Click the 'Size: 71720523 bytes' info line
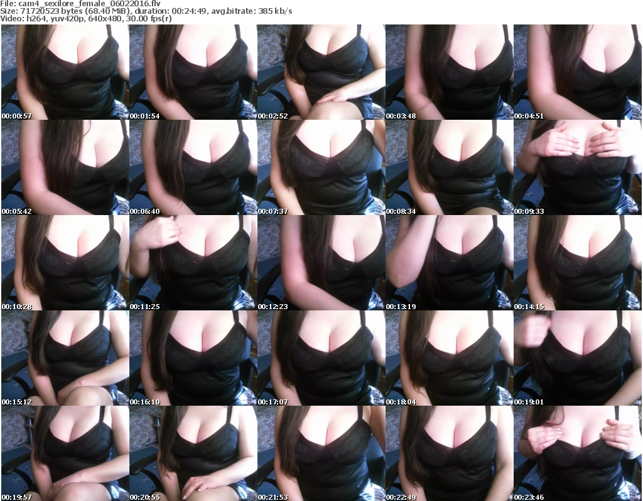 tap(146, 11)
